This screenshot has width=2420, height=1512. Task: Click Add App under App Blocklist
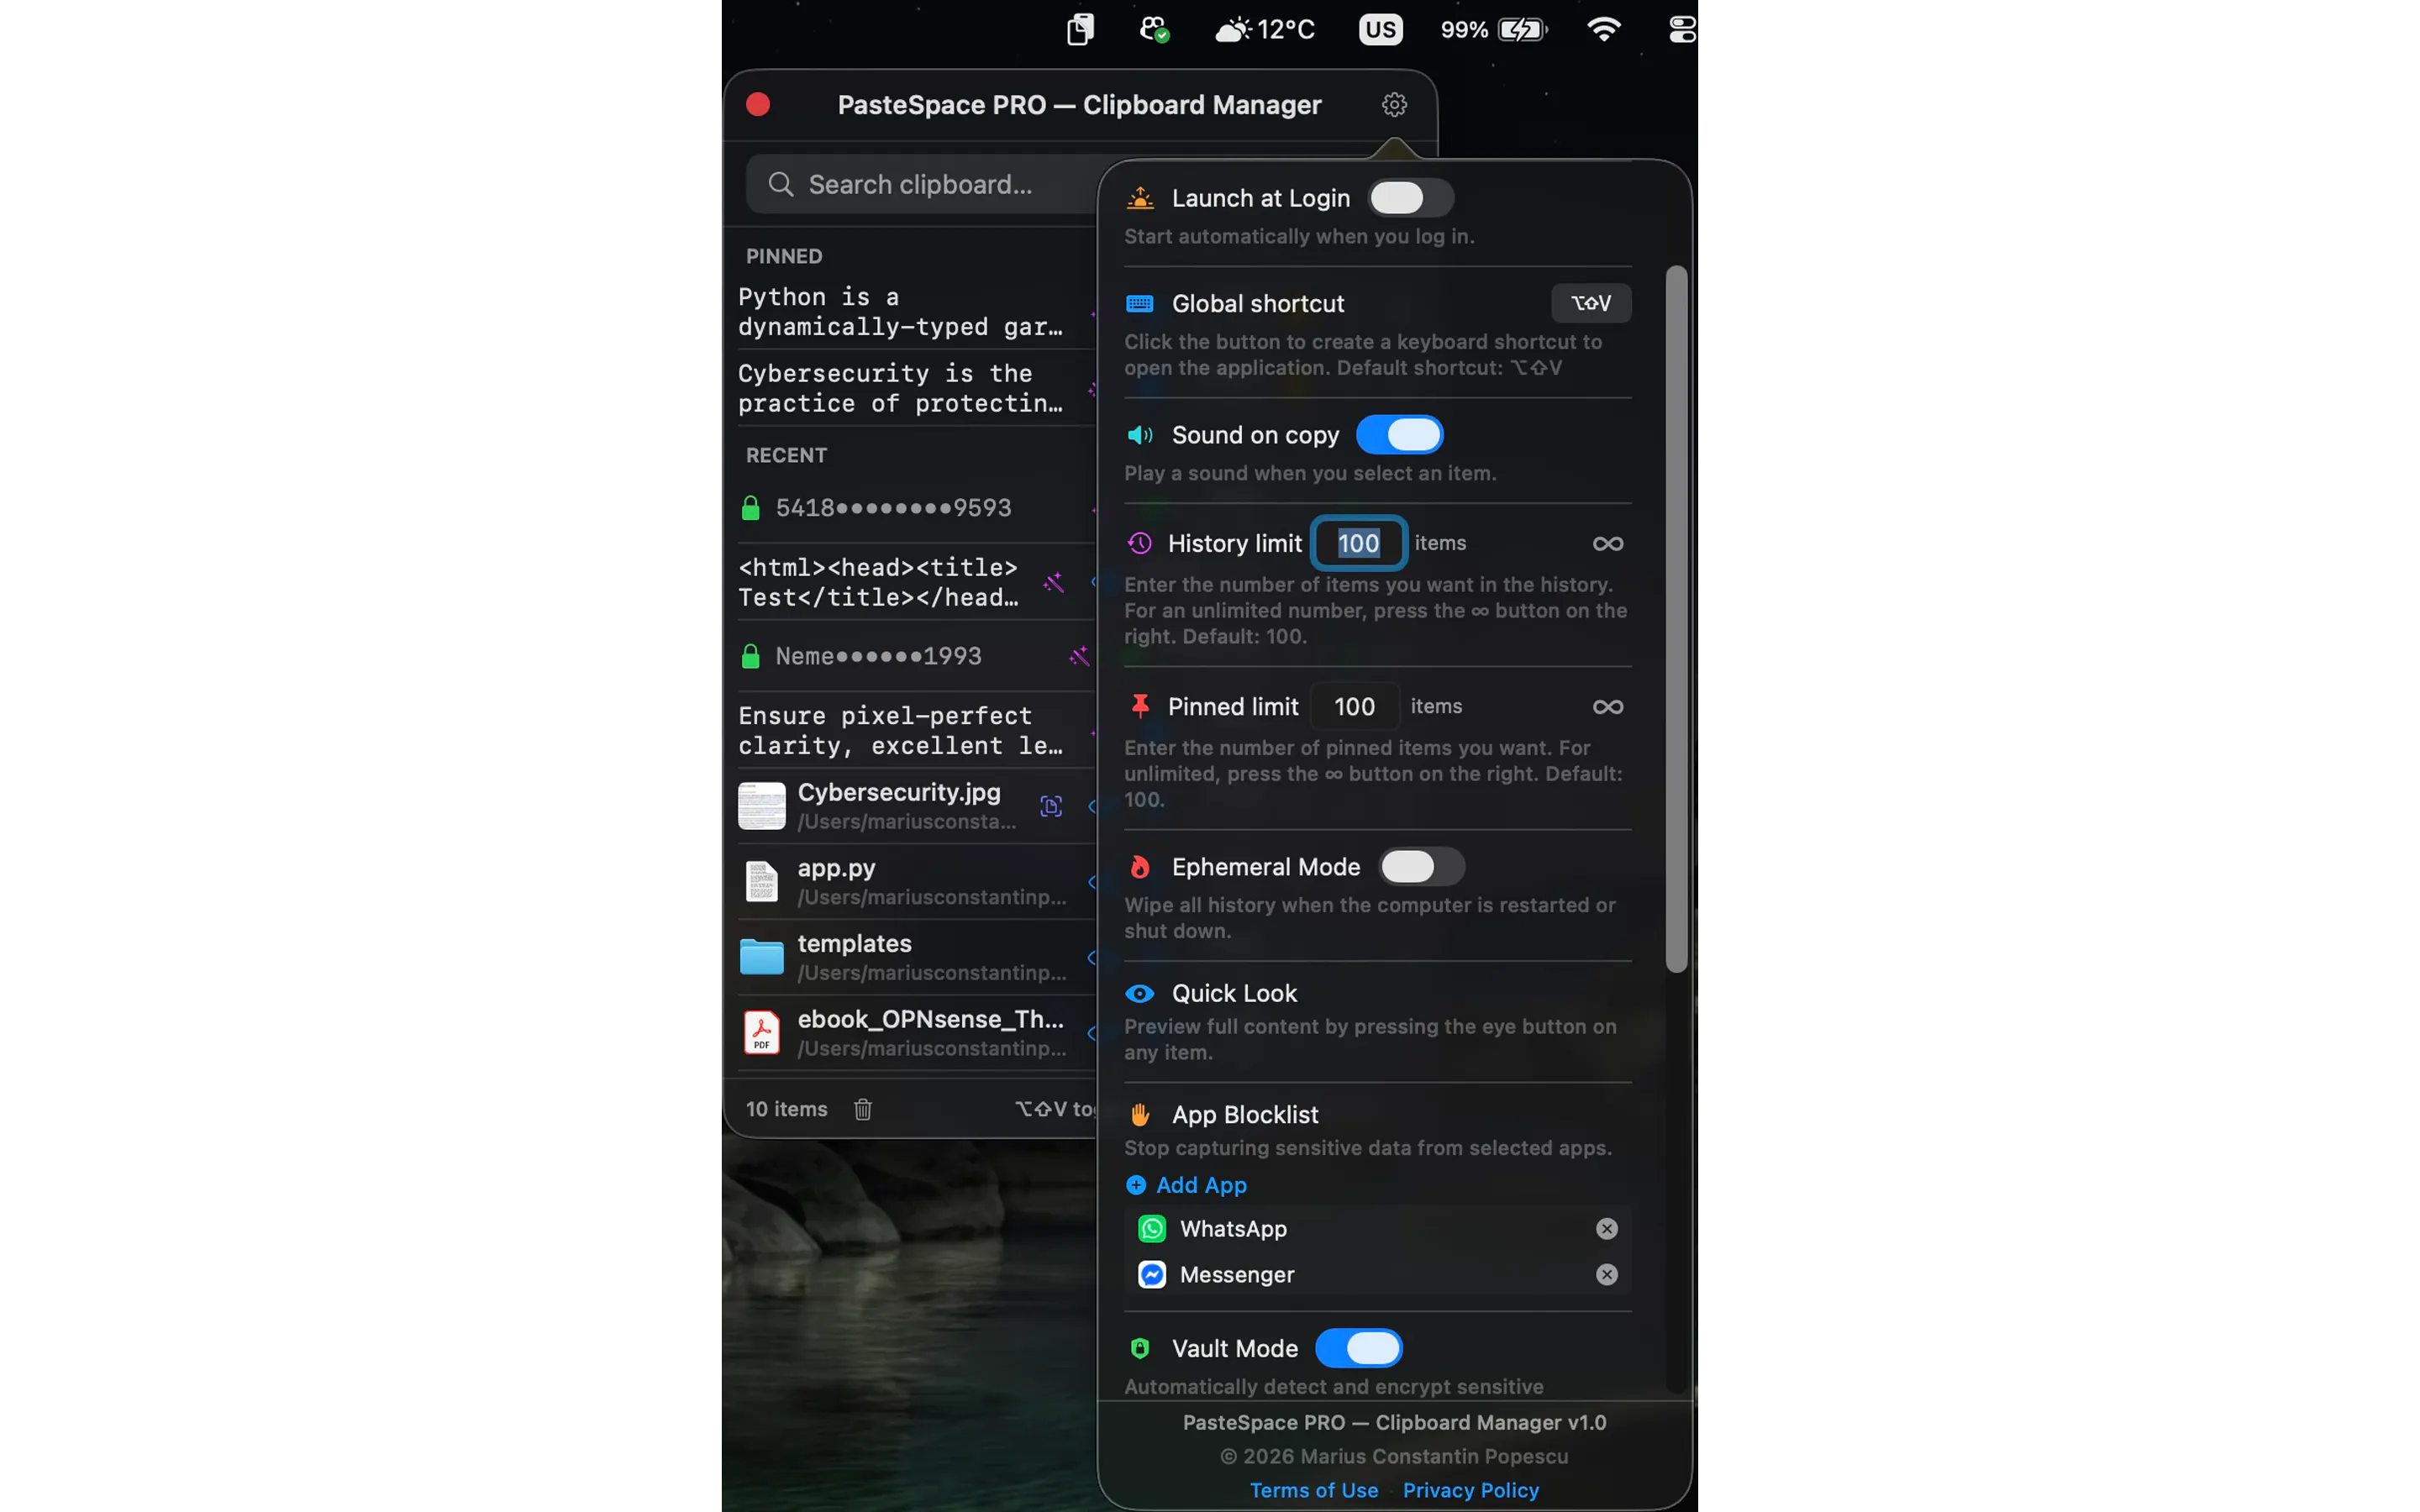[1187, 1185]
